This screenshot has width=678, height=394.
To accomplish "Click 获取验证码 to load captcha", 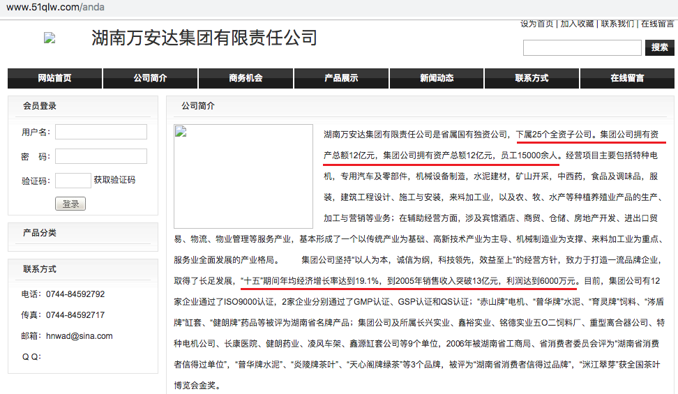I will (114, 180).
